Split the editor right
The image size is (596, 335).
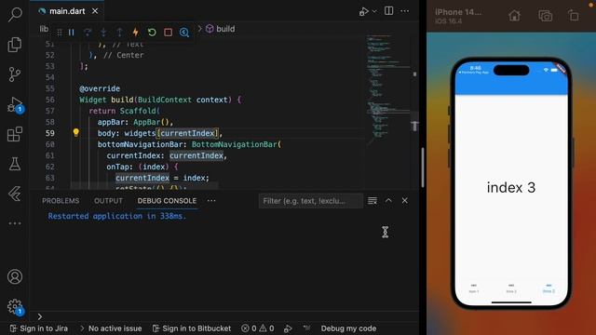point(388,11)
